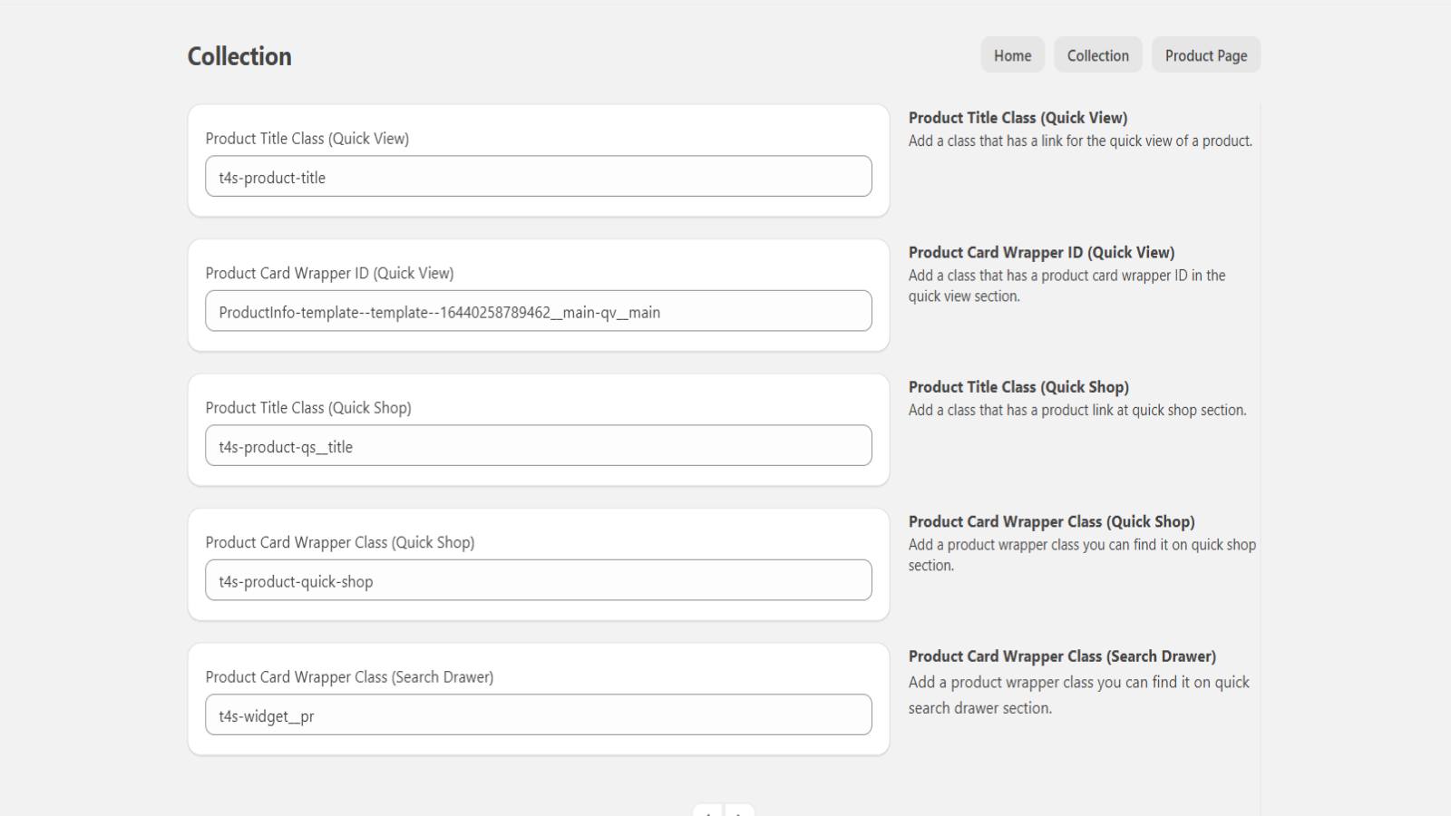The height and width of the screenshot is (816, 1451).
Task: Click the previous page arrow at bottom
Action: (x=706, y=810)
